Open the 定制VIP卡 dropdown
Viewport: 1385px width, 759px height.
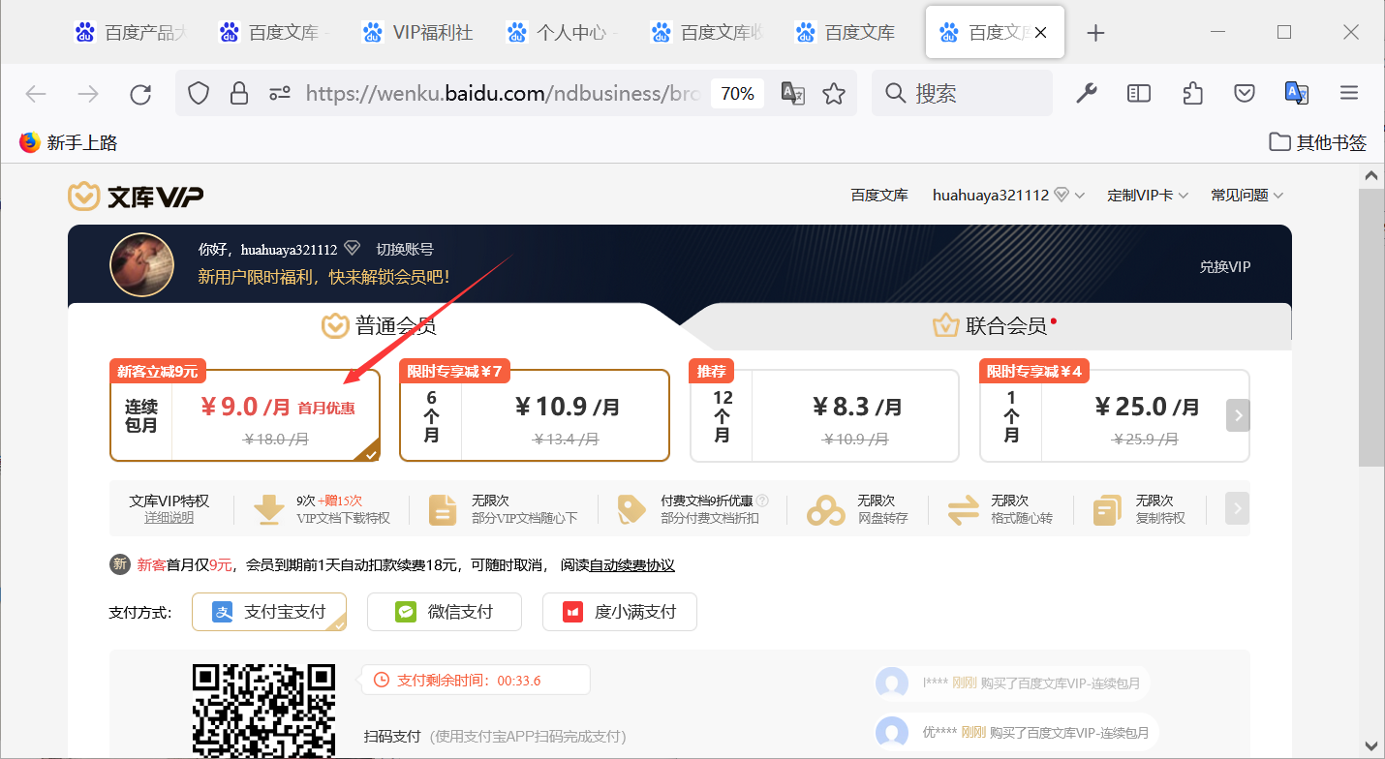[x=1148, y=195]
